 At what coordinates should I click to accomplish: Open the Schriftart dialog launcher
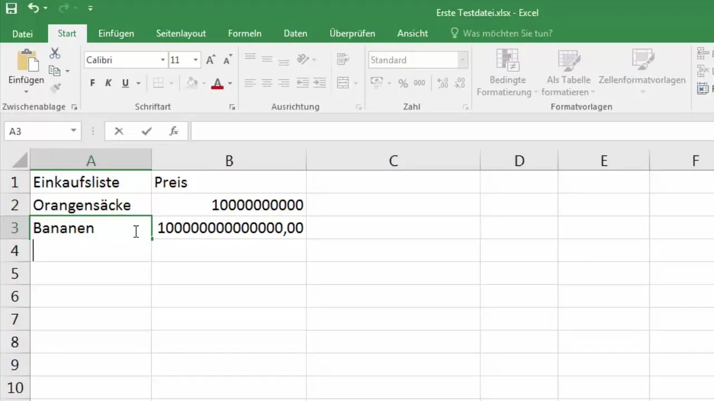click(233, 107)
